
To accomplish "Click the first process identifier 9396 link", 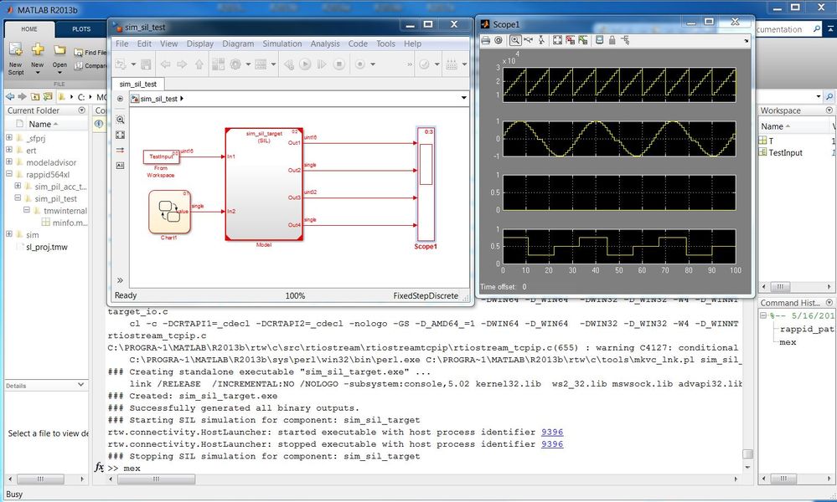I will (x=552, y=432).
